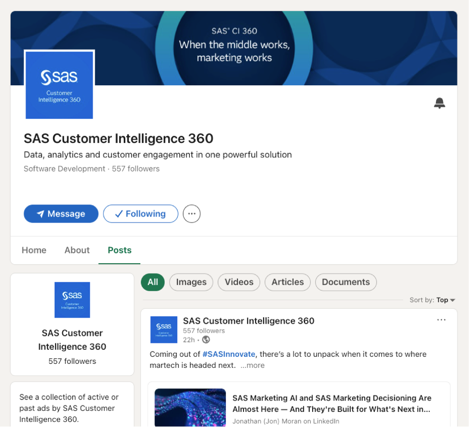Open the three-dot menu beside Following
Image resolution: width=469 pixels, height=427 pixels.
click(x=191, y=213)
